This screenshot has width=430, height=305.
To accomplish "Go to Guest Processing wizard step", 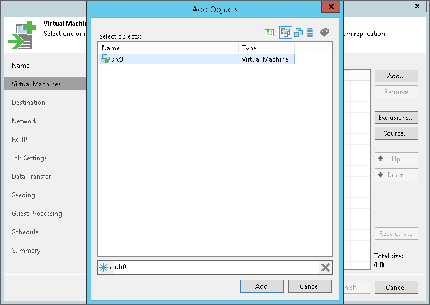I will pyautogui.click(x=37, y=214).
